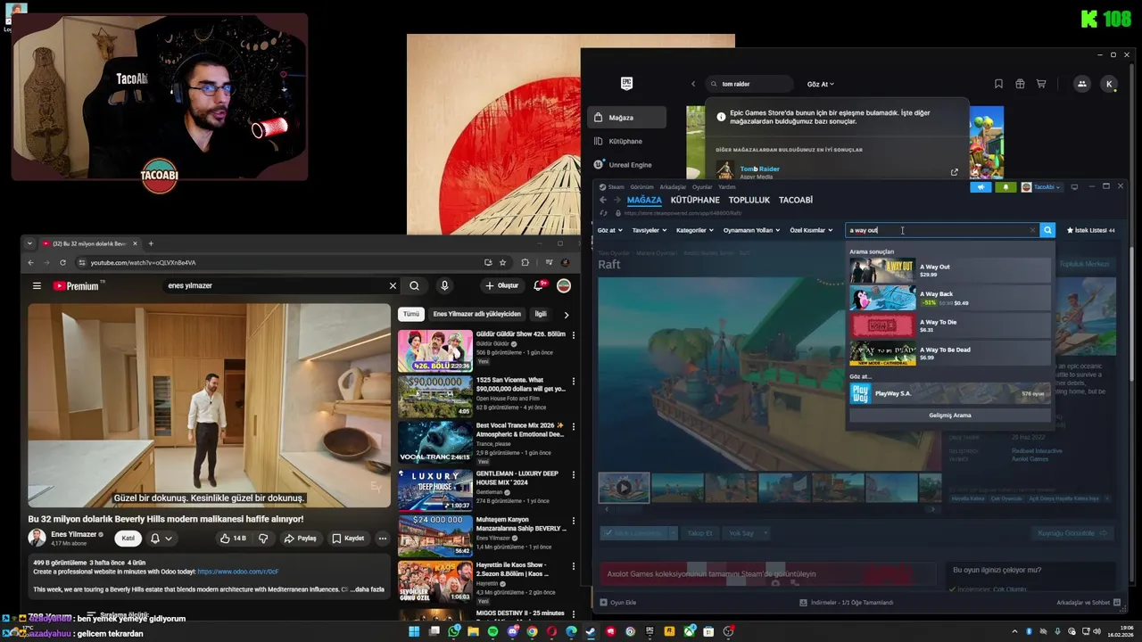
Task: Select Enes Yilmazer adlı yükleyiciden chip
Action: (476, 314)
